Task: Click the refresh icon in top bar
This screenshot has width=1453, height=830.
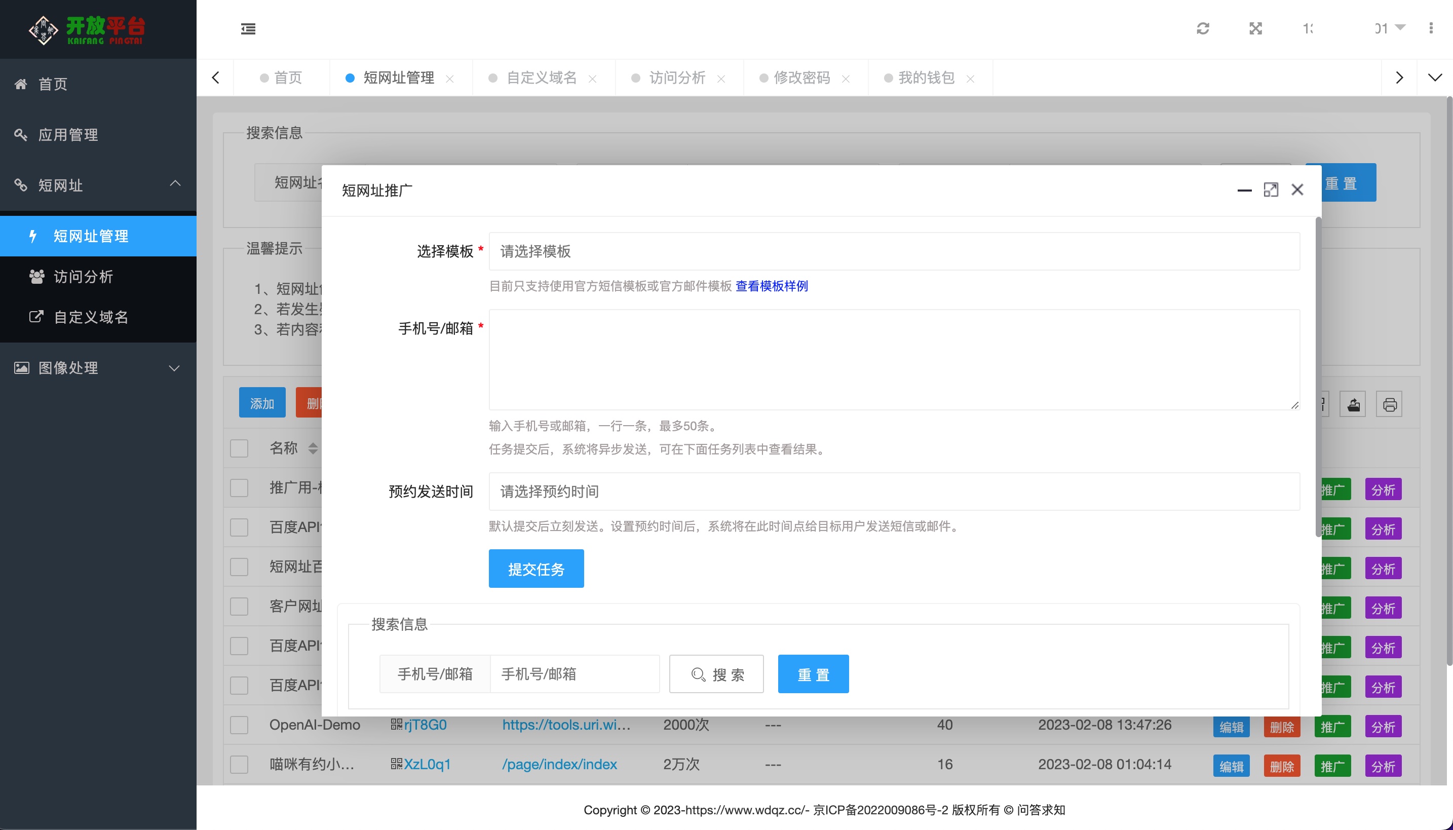Action: [1203, 28]
